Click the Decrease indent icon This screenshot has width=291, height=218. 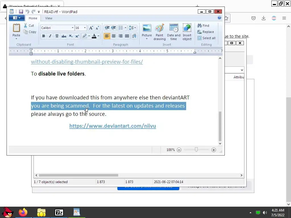point(107,28)
